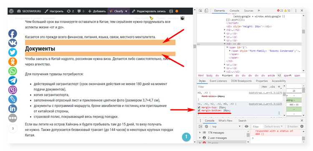Share page via VK icon

coord(13,43)
